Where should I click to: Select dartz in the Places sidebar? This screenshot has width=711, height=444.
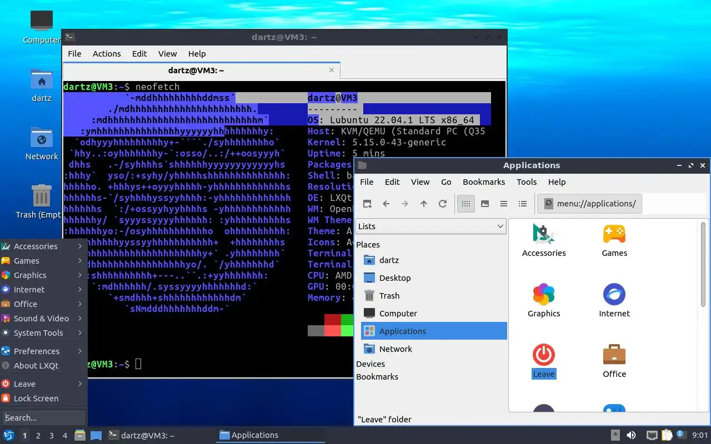click(434, 260)
